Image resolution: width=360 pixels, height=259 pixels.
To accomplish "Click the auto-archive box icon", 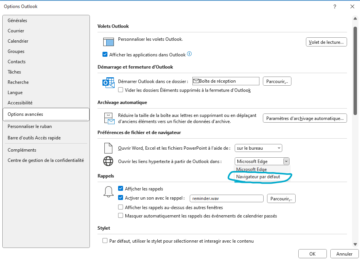I will [109, 118].
